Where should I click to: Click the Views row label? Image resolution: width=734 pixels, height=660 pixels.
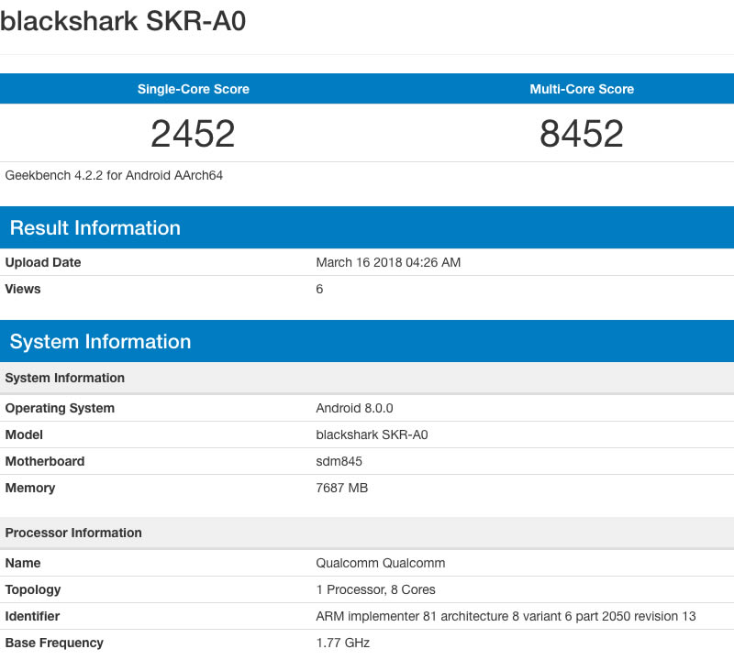(x=23, y=289)
